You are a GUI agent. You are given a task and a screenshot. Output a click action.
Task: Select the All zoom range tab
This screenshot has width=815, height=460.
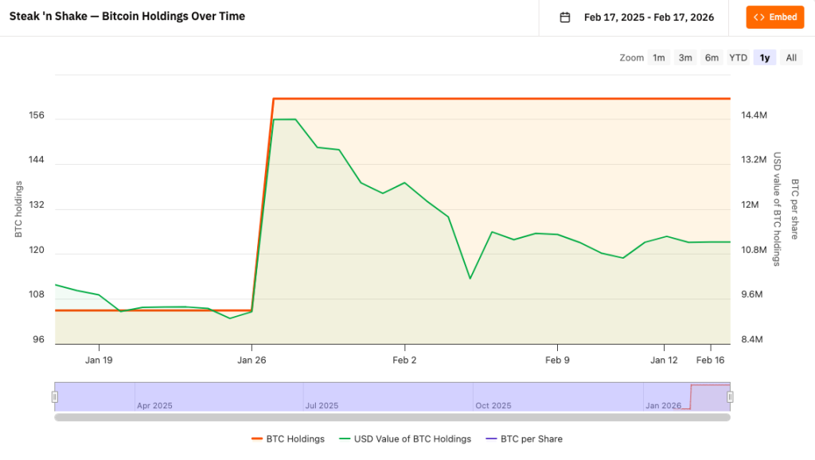coord(790,57)
